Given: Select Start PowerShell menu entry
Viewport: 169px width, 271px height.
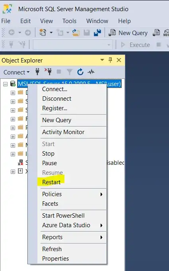Looking at the screenshot, I should [x=63, y=216].
